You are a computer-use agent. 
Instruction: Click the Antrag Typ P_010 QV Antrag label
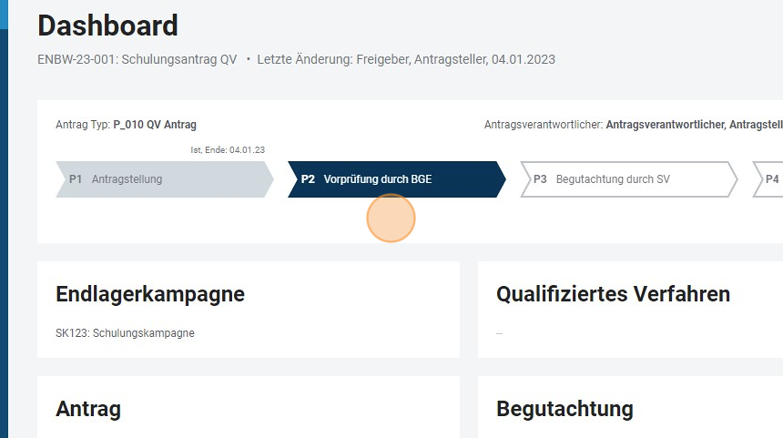pos(126,125)
